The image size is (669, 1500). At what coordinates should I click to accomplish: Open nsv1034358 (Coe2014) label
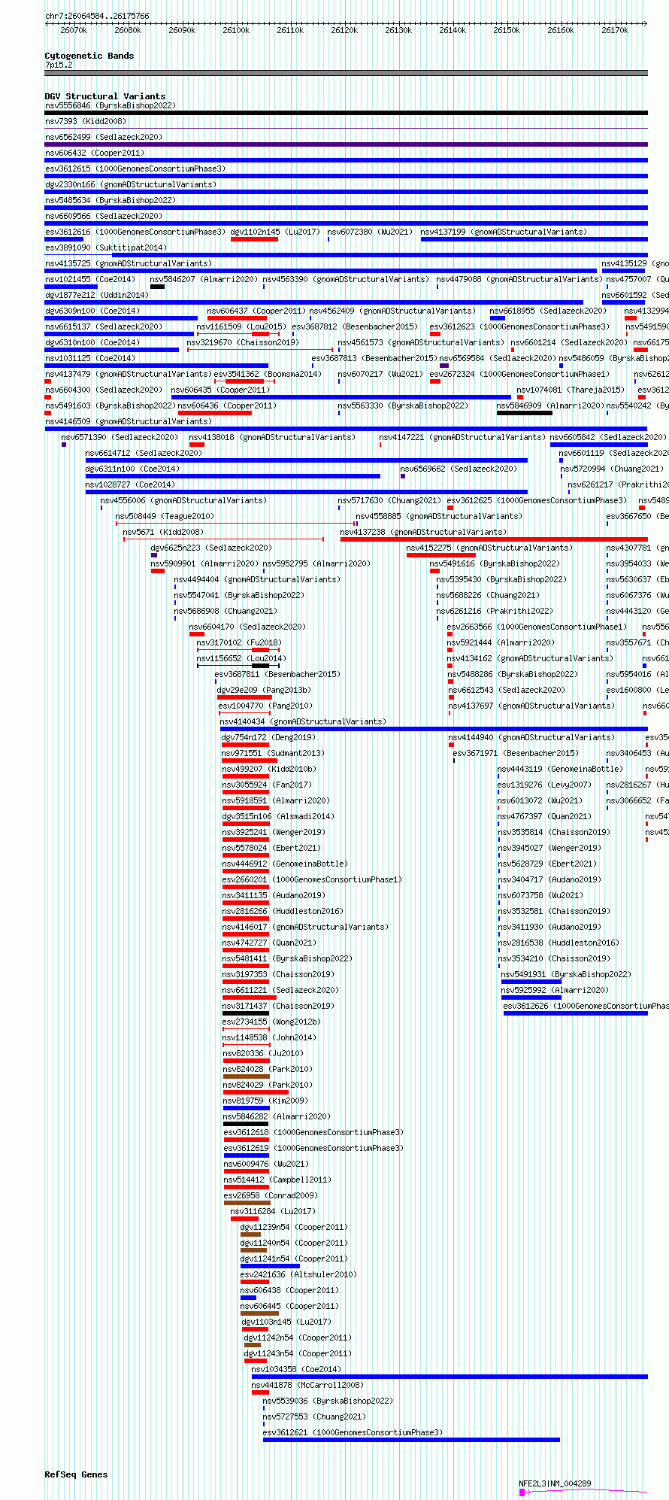(x=296, y=1370)
